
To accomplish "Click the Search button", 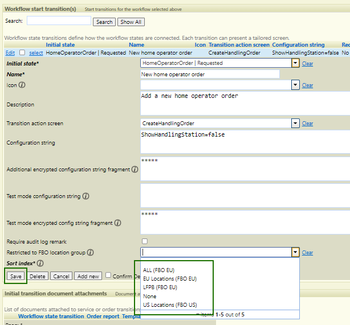I will [104, 22].
